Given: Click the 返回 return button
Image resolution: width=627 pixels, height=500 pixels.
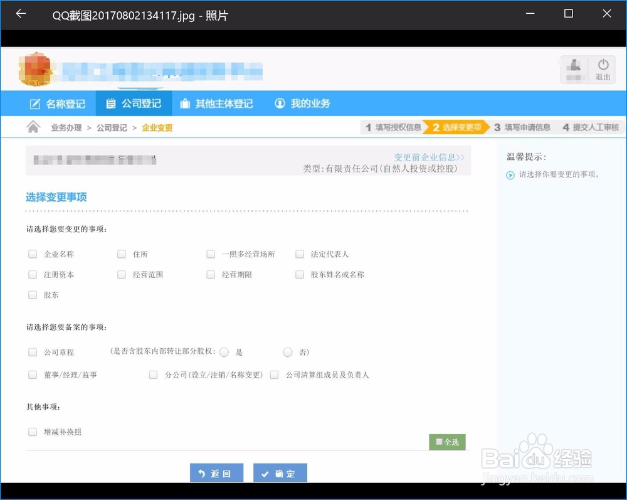Looking at the screenshot, I should pos(216,474).
